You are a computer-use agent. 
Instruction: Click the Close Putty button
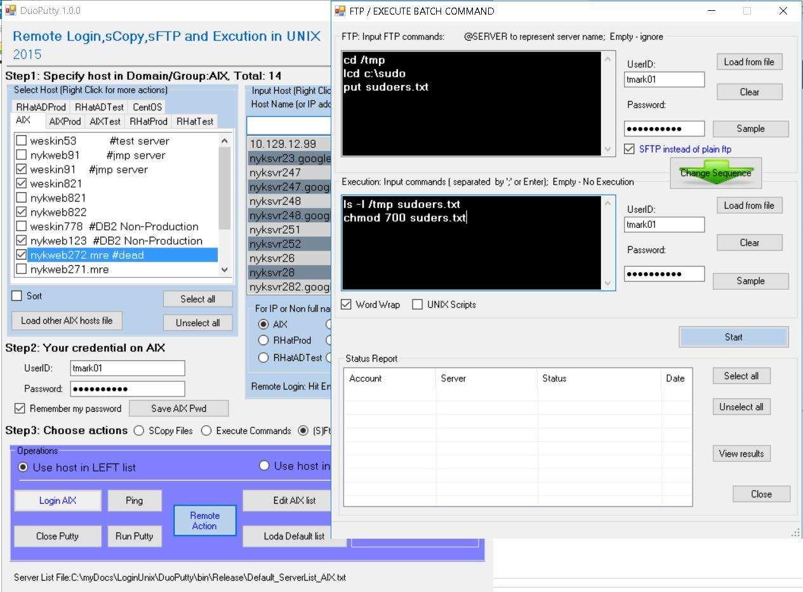(x=58, y=536)
